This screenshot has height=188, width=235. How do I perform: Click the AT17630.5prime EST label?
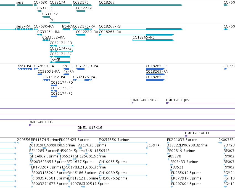(92, 145)
